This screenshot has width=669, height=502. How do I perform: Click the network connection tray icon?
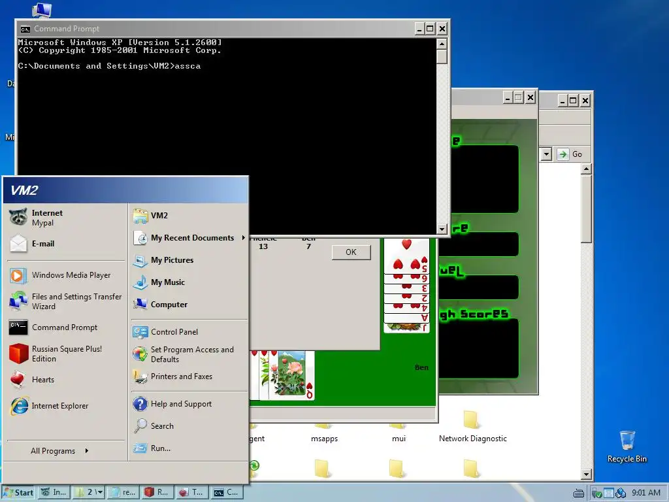click(x=621, y=493)
